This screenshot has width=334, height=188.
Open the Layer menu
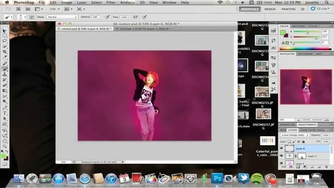81,3
